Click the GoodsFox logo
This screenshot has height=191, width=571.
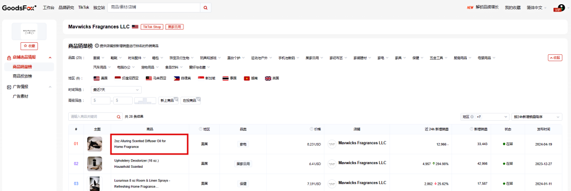pos(20,7)
